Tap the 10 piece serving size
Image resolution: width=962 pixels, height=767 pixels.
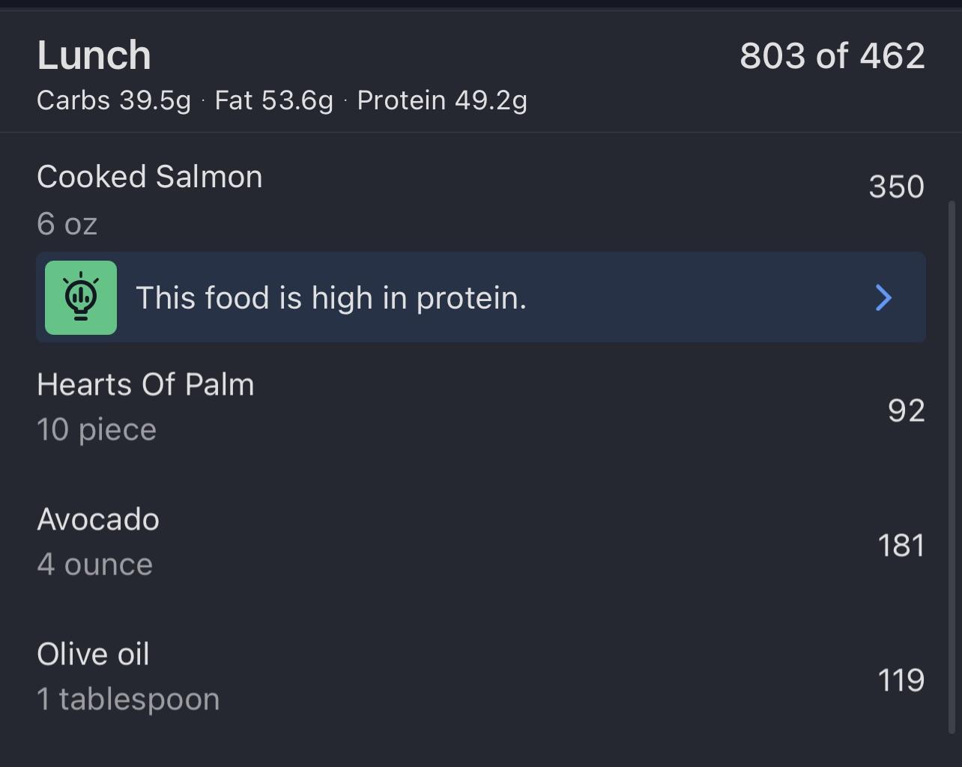(x=97, y=430)
